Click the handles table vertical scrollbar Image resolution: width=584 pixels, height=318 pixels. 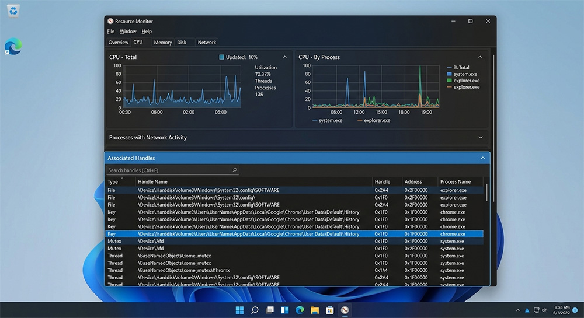[486, 193]
